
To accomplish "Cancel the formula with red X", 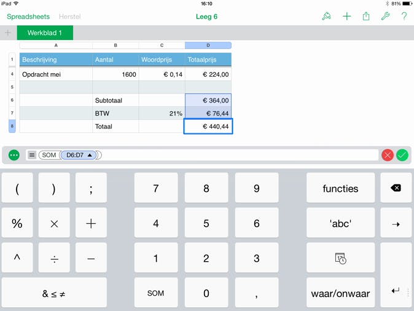I will 388,155.
